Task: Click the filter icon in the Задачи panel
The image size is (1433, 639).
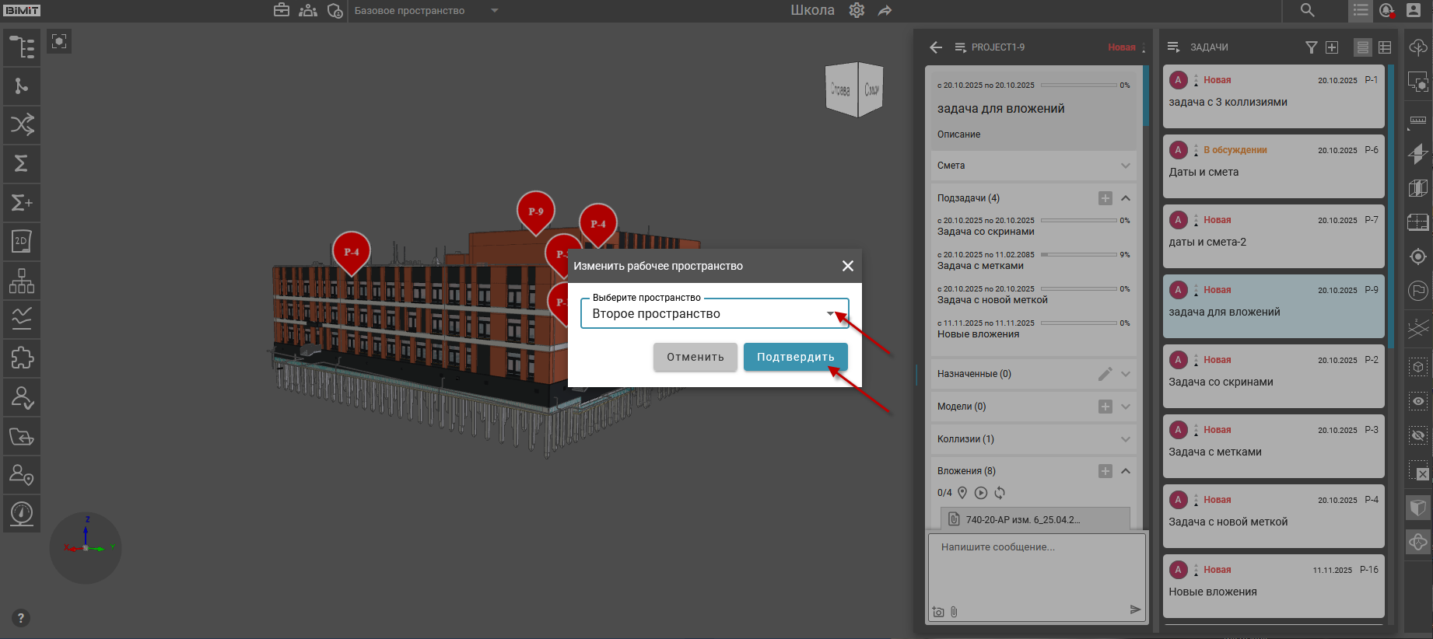Action: pyautogui.click(x=1311, y=47)
